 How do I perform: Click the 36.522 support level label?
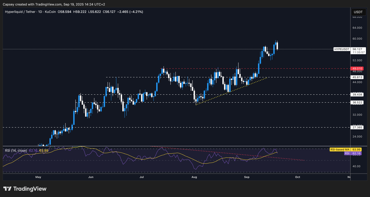click(x=357, y=103)
